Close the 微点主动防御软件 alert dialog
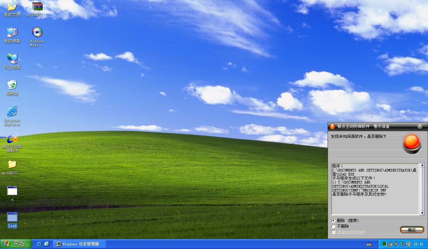 point(420,127)
